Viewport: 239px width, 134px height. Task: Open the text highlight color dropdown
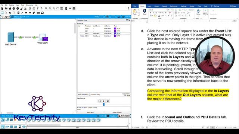(156, 16)
